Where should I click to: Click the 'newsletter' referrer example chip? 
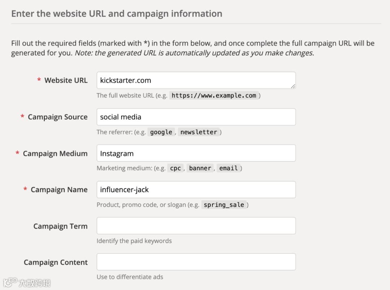199,132
